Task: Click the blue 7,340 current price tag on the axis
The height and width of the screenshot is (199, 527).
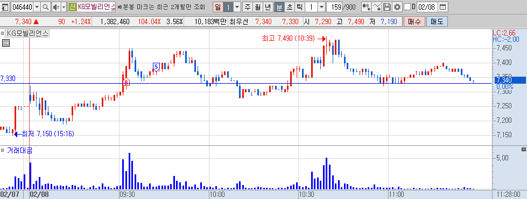Action: coord(510,80)
